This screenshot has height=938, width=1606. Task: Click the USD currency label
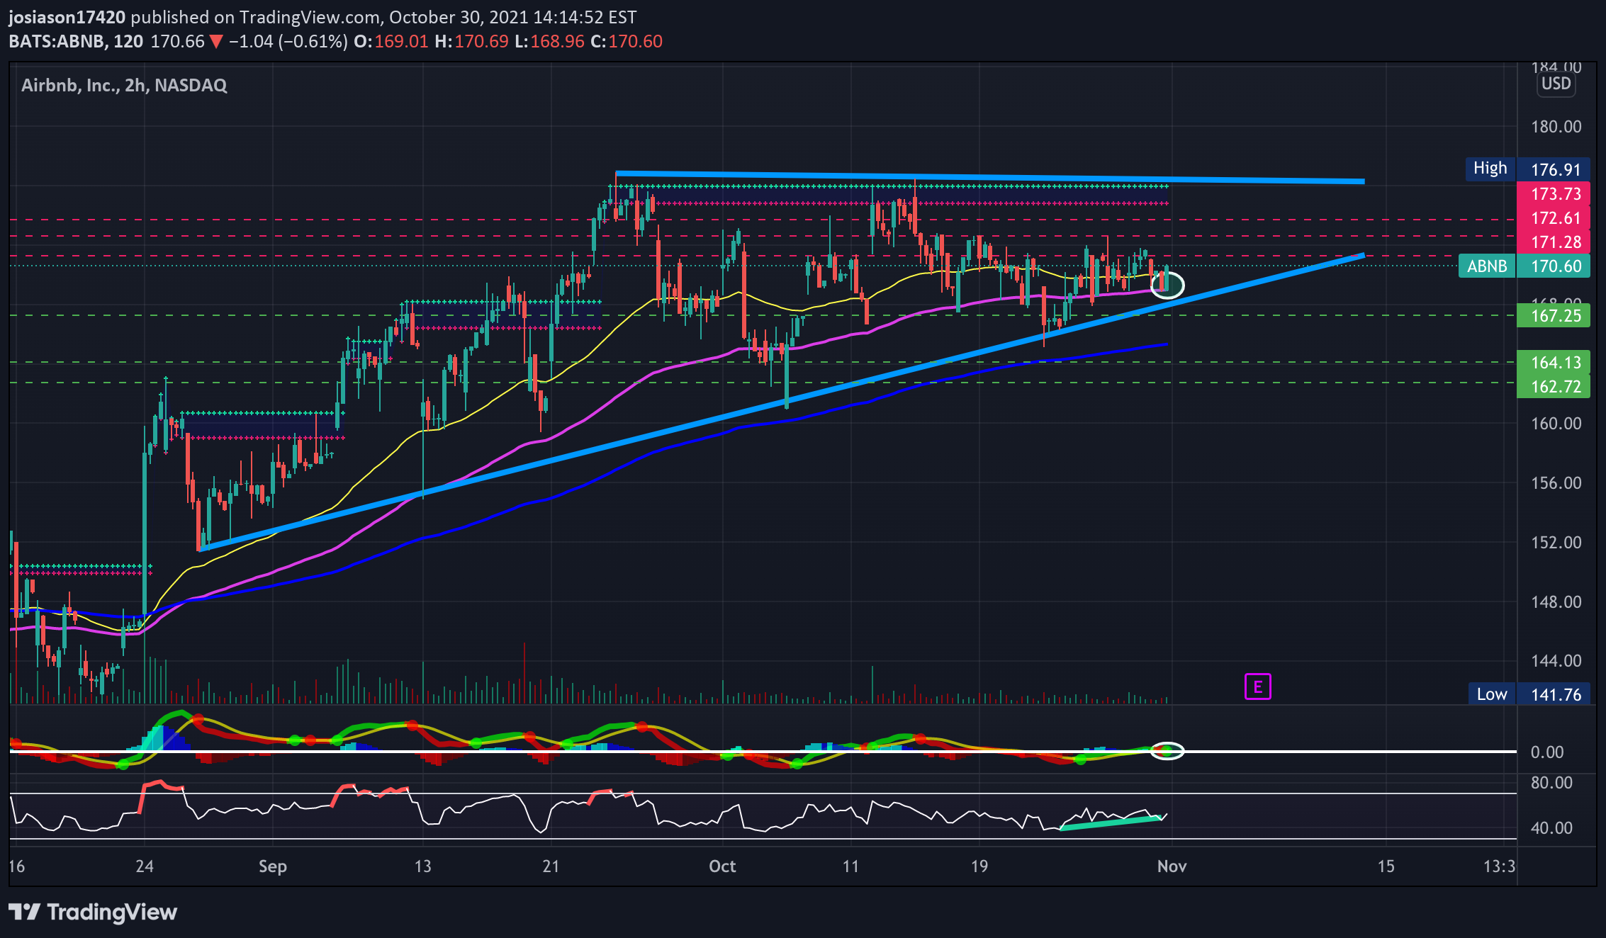(1556, 84)
